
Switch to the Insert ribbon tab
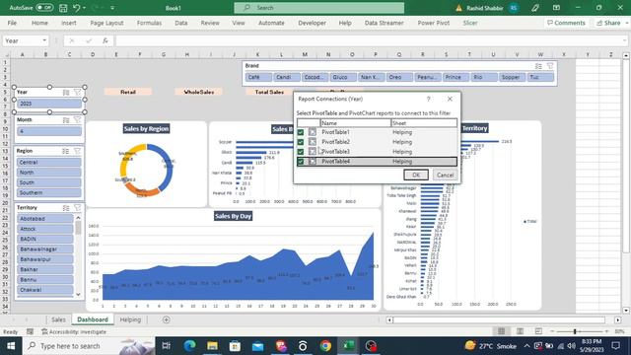pos(69,23)
